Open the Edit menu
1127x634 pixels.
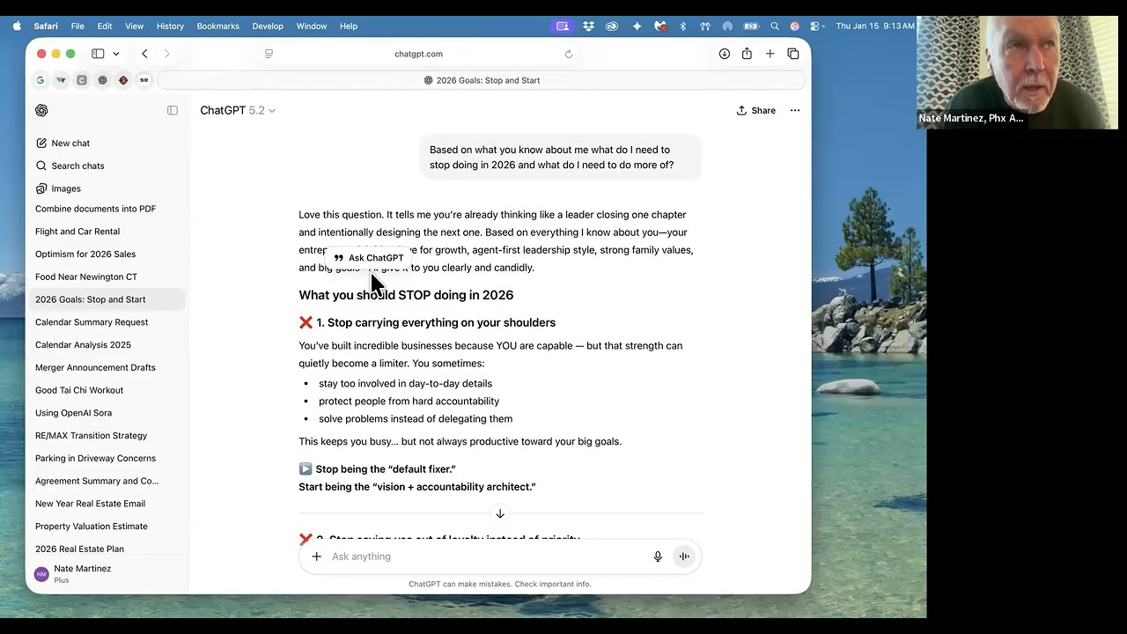click(x=105, y=26)
